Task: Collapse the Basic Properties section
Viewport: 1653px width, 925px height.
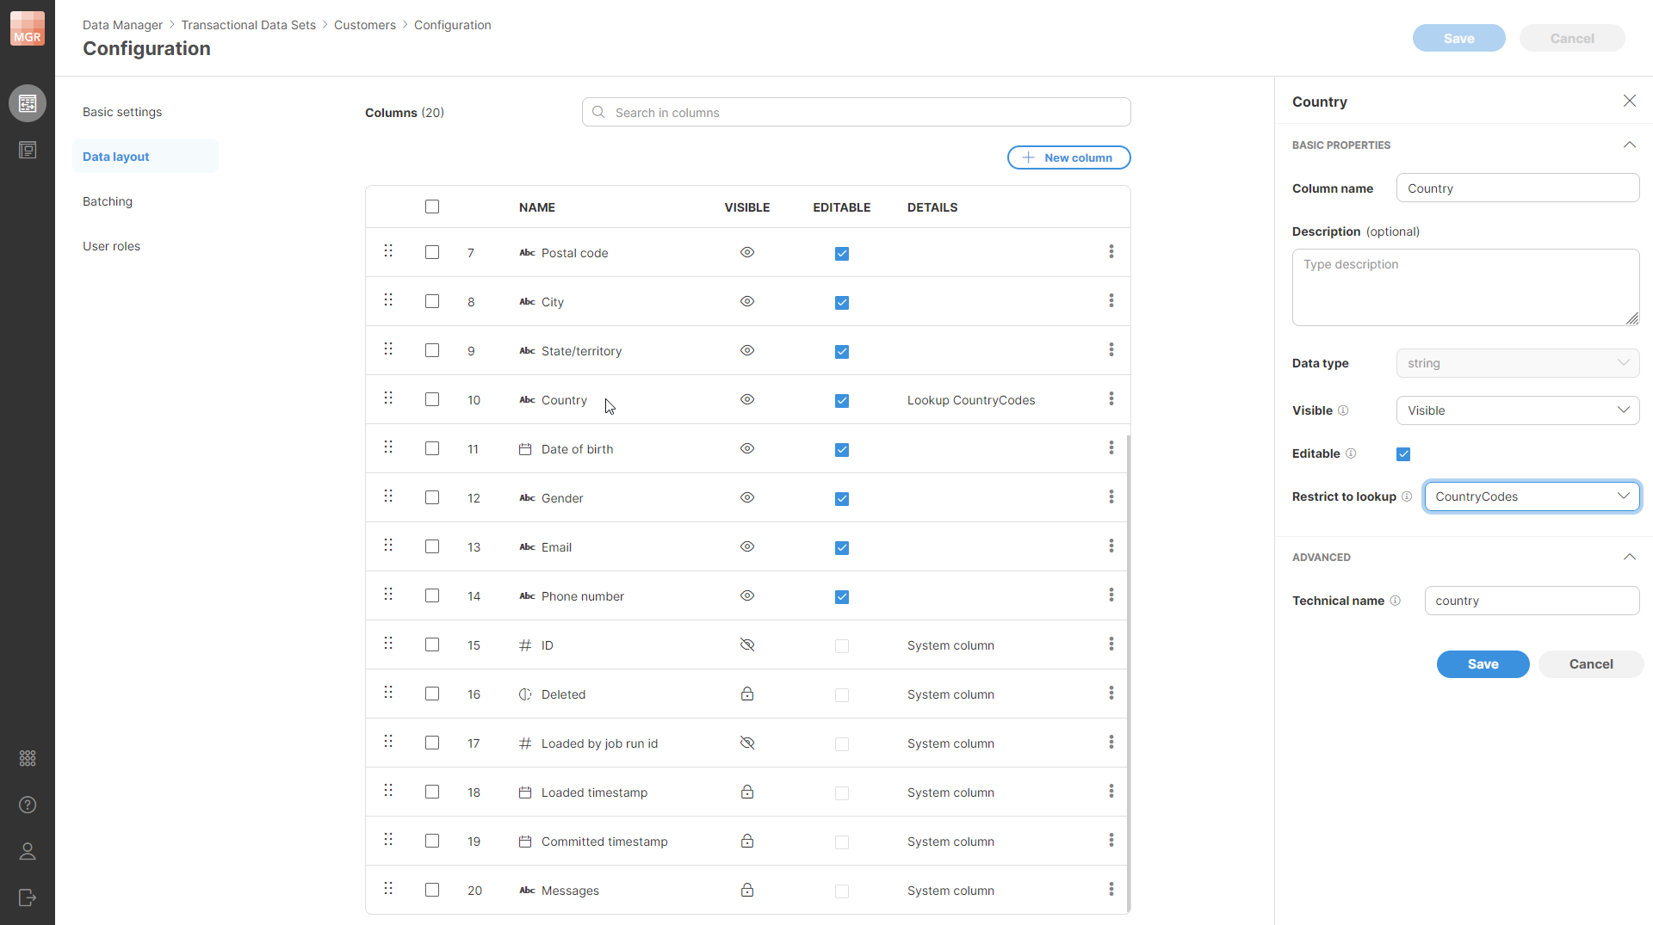Action: (x=1629, y=145)
